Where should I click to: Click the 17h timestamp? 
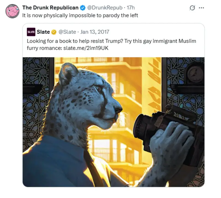point(130,8)
